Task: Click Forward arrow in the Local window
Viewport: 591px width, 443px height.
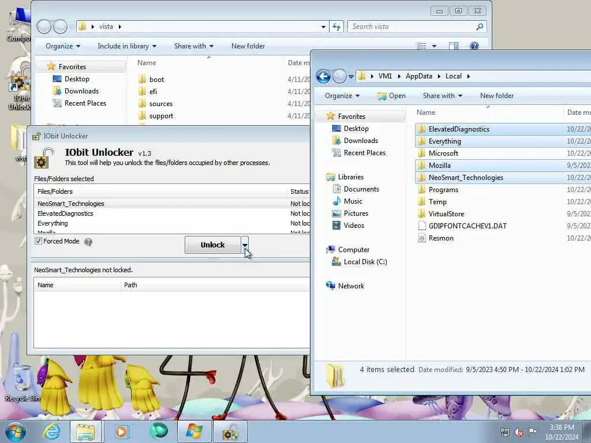Action: click(x=339, y=77)
